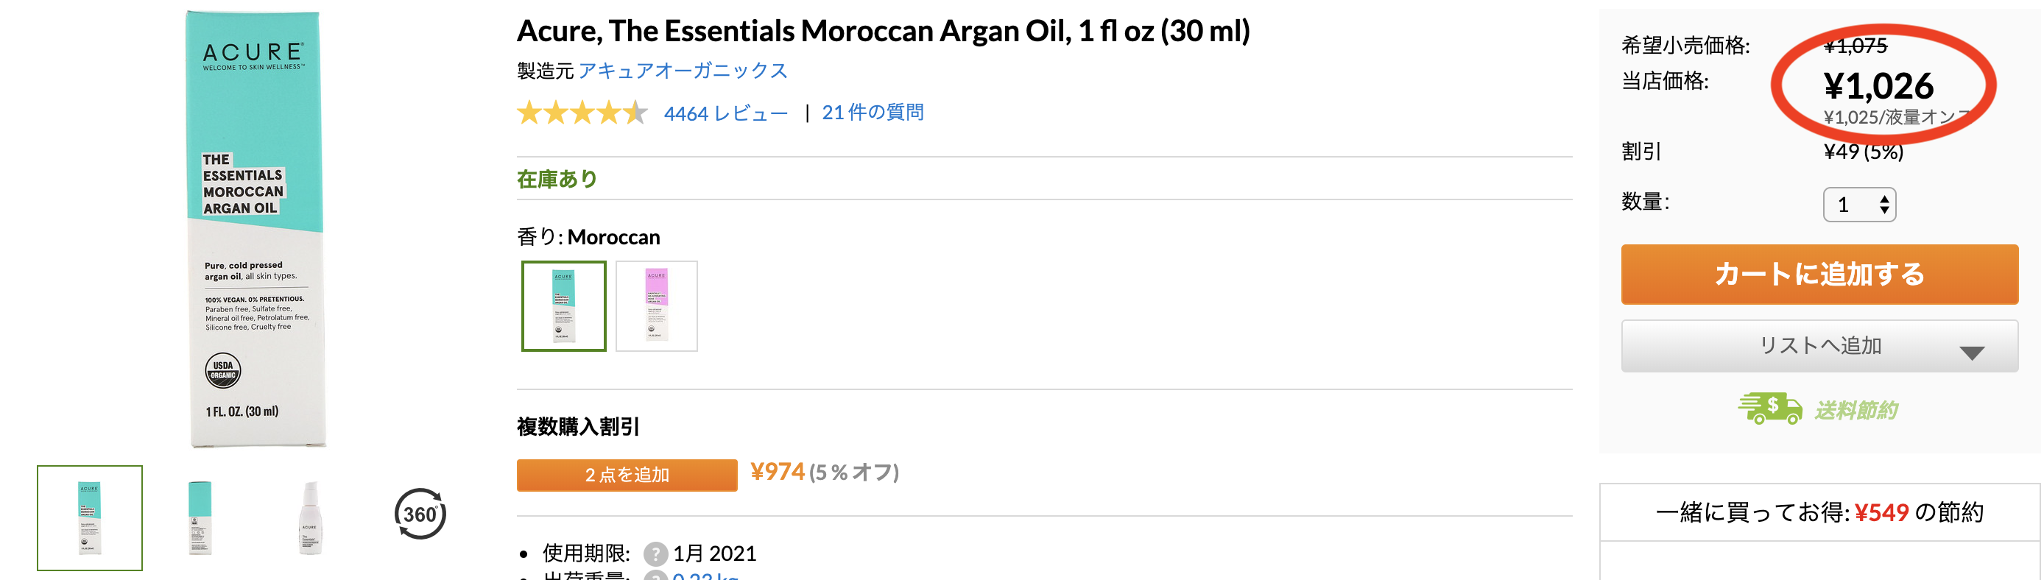
Task: Click the main Acure product image
Action: pos(255,230)
